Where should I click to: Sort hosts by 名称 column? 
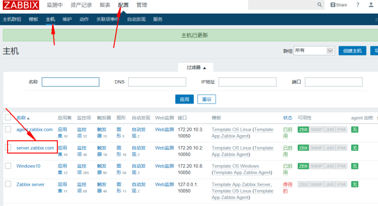[23, 118]
